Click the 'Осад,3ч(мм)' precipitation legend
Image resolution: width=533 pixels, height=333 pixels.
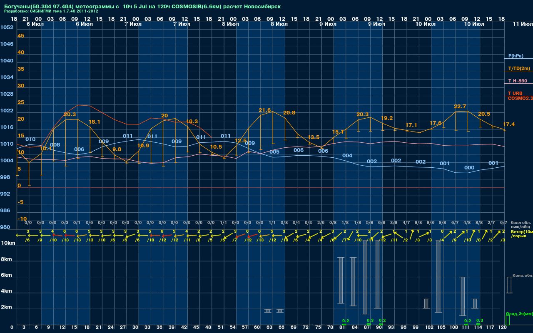pos(519,313)
